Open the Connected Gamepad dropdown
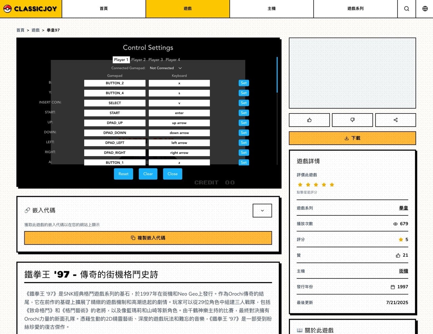 pyautogui.click(x=166, y=68)
